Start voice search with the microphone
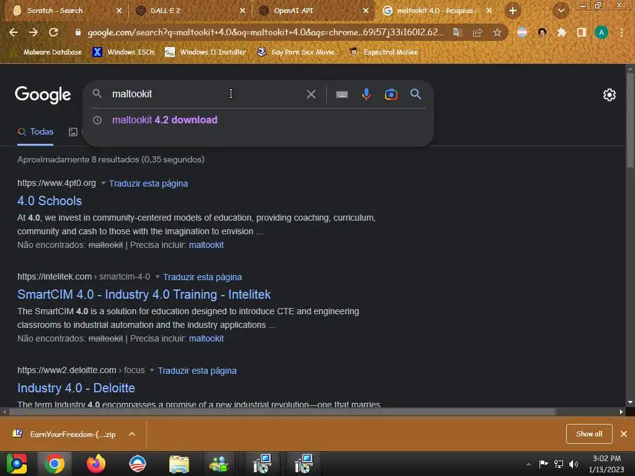Screen dimensions: 635x476 pos(366,94)
